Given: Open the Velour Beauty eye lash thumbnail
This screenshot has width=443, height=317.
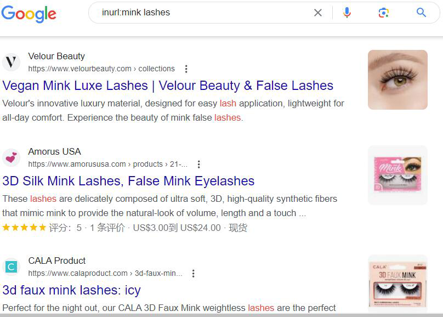Looking at the screenshot, I should pos(397,80).
